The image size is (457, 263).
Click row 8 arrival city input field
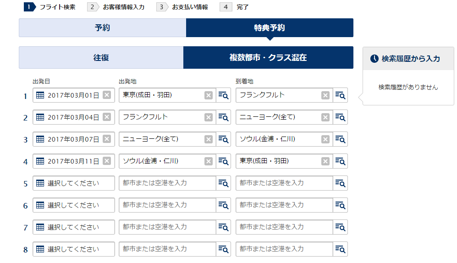284,249
